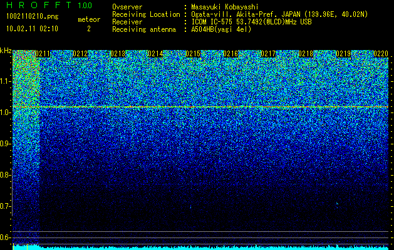Screen dimensions: 394x250
Task: Click the 0214 time marker
Action: pos(155,54)
